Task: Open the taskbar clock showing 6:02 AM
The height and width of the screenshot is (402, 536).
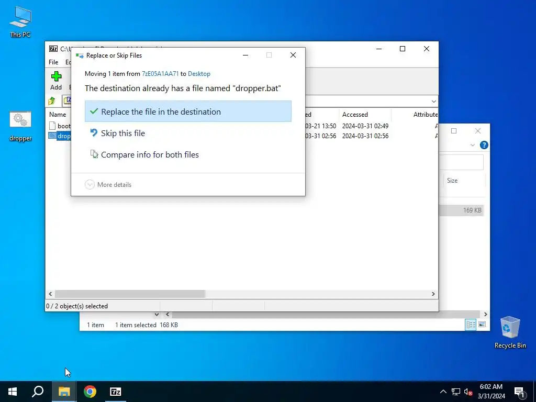Action: pos(491,392)
